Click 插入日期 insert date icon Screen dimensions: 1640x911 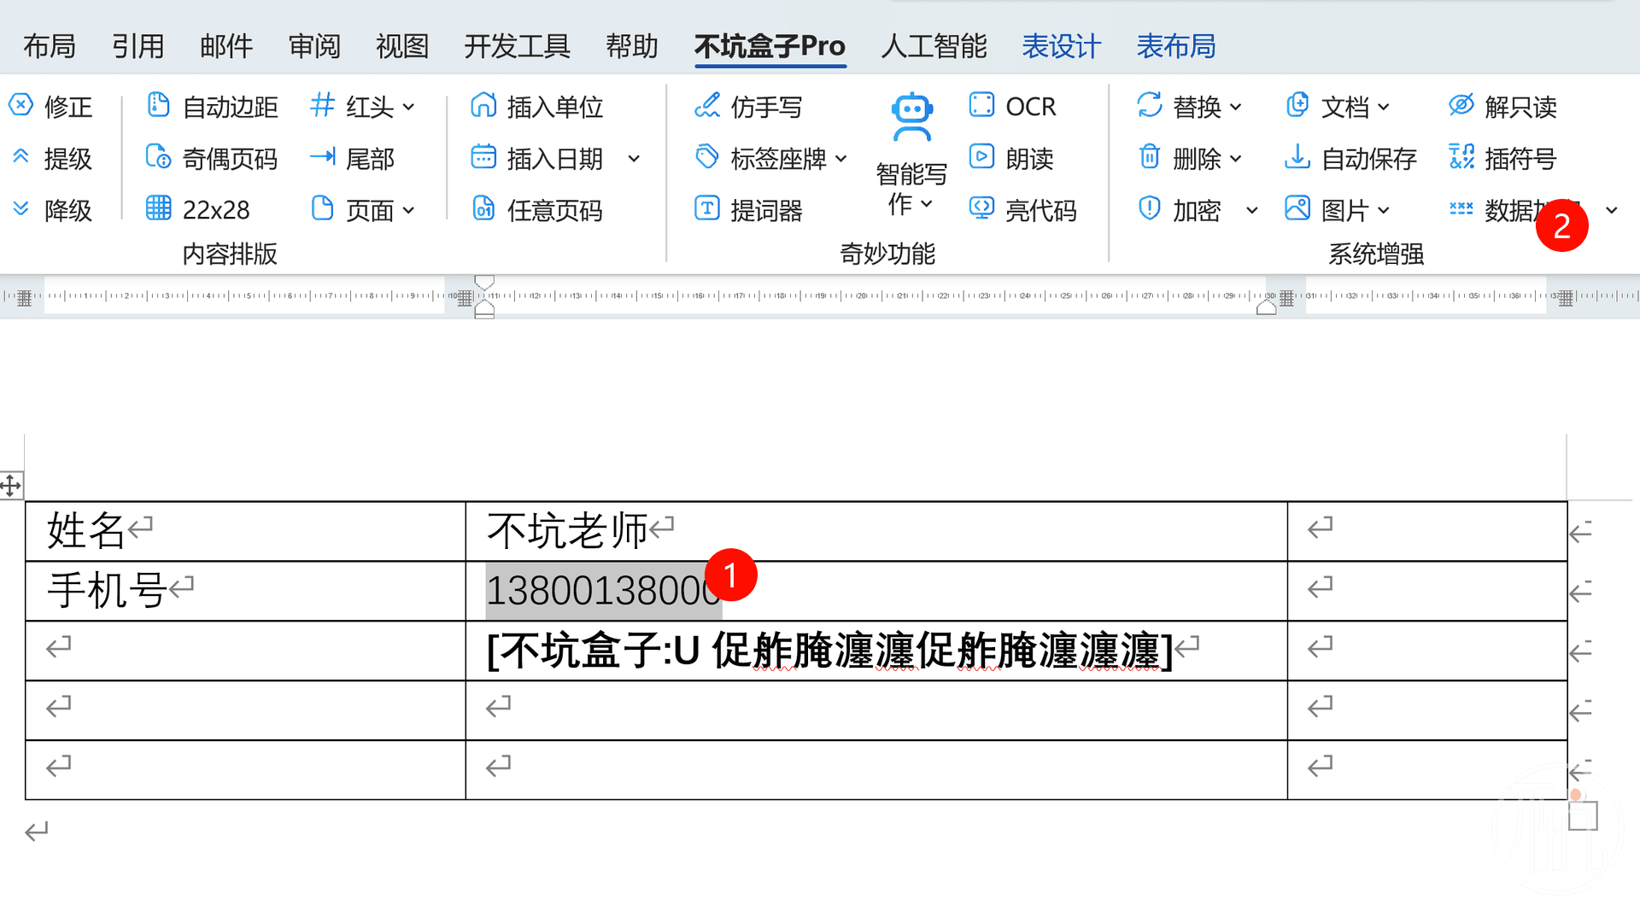coord(483,157)
